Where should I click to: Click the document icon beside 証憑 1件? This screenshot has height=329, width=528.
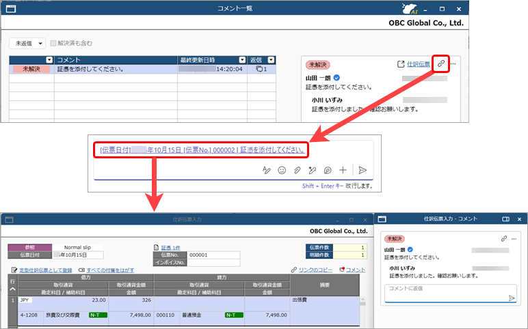(156, 247)
